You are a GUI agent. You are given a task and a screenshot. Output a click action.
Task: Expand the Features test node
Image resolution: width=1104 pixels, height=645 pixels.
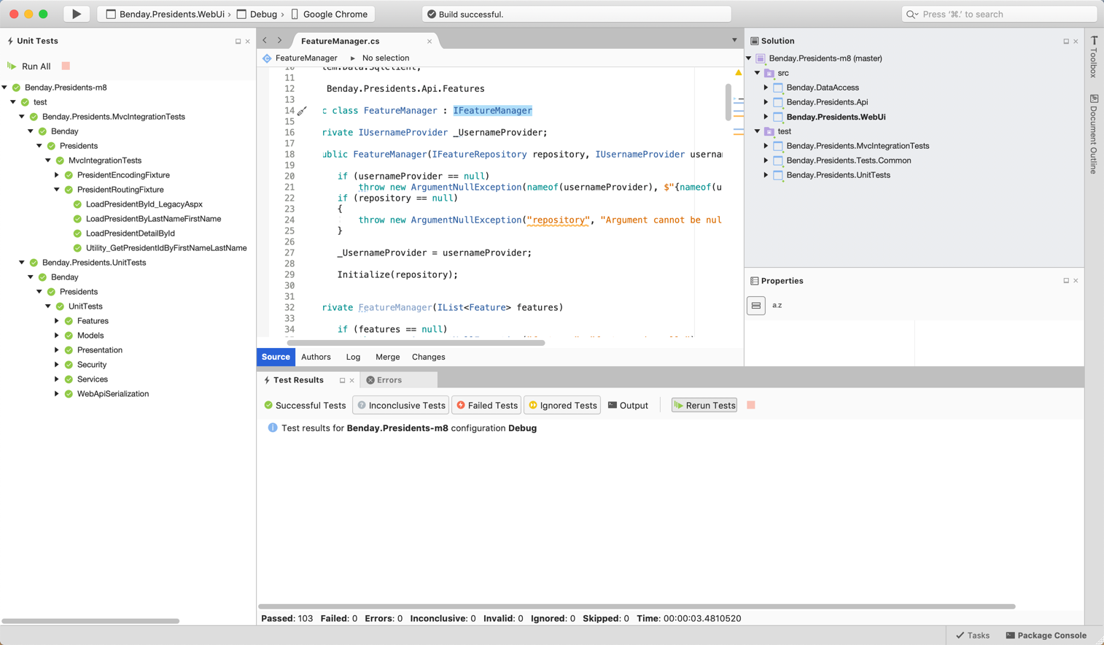pos(57,321)
